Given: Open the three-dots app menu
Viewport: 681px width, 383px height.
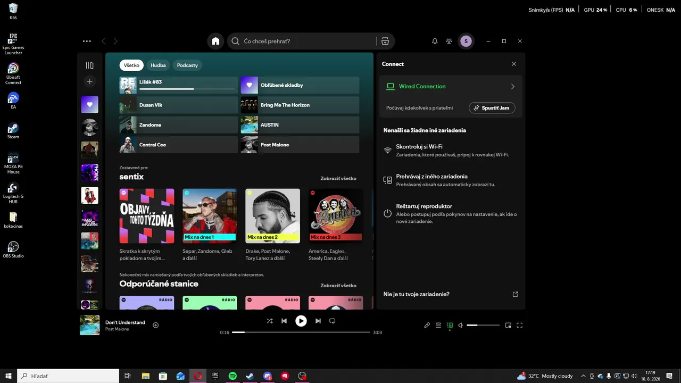Looking at the screenshot, I should [x=87, y=41].
